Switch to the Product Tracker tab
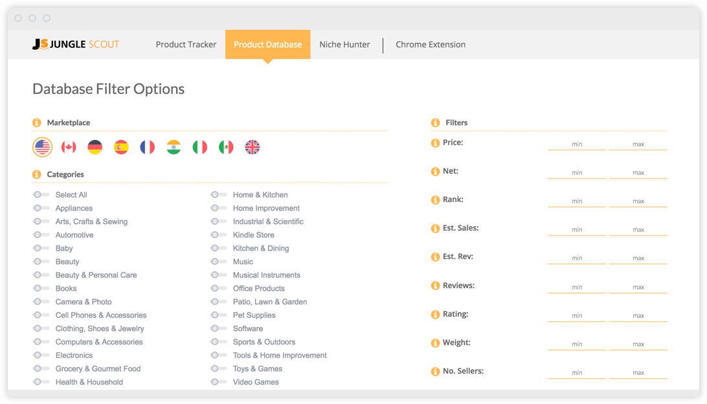Image resolution: width=707 pixels, height=404 pixels. pyautogui.click(x=186, y=44)
